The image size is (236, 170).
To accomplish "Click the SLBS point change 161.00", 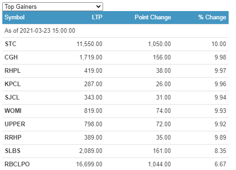I will pos(162,151).
